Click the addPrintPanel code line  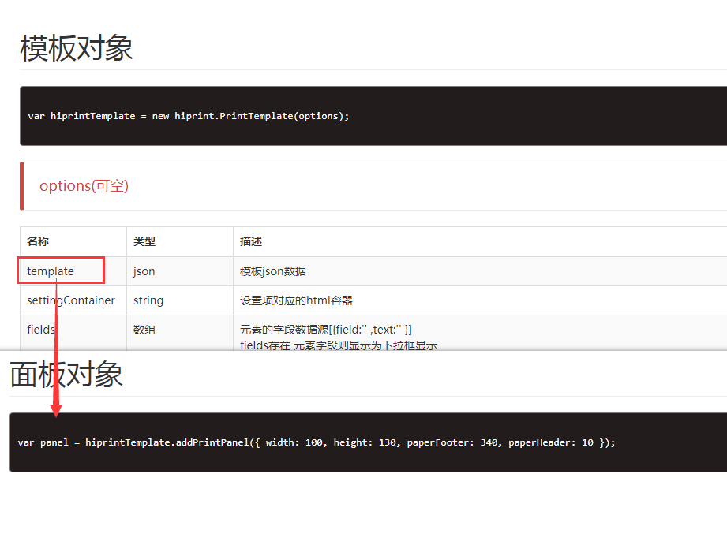pyautogui.click(x=317, y=442)
